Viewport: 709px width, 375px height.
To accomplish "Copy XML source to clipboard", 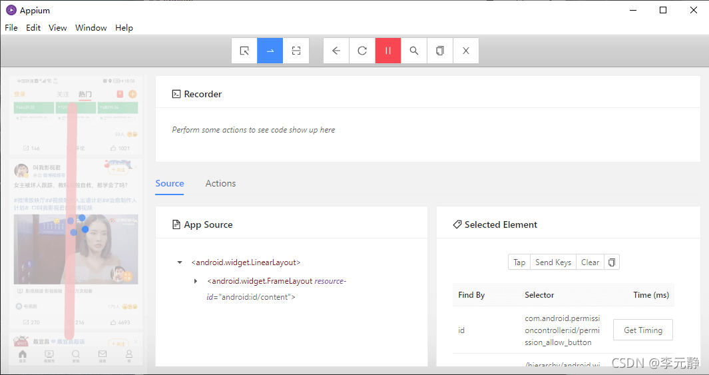I will [440, 51].
